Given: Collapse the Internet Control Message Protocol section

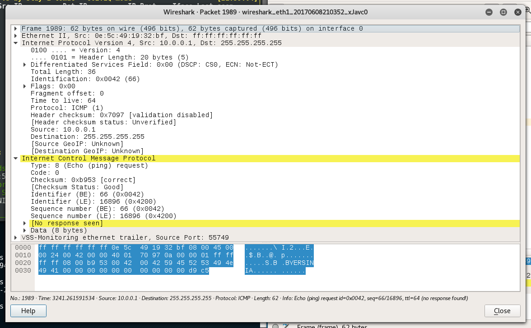Looking at the screenshot, I should point(15,158).
